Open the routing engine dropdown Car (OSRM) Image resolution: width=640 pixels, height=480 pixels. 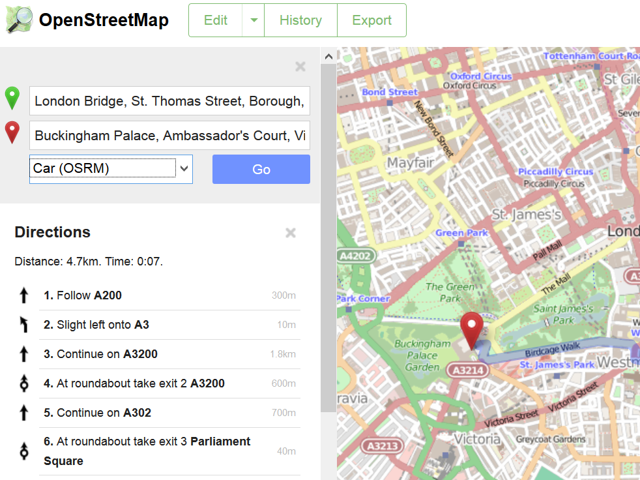(111, 169)
